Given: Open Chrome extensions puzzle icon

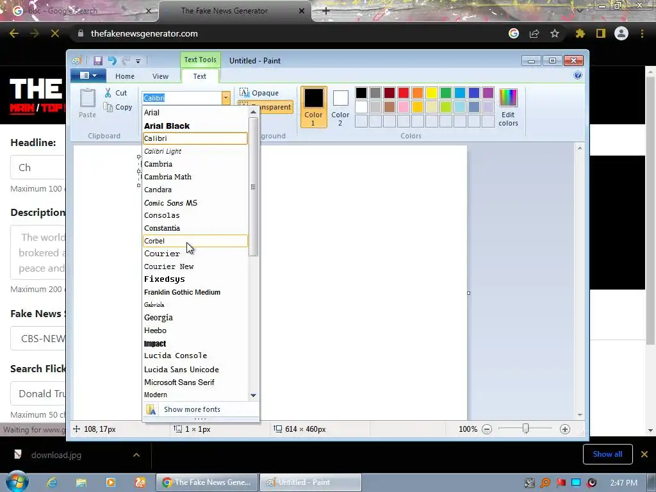Looking at the screenshot, I should 580,33.
